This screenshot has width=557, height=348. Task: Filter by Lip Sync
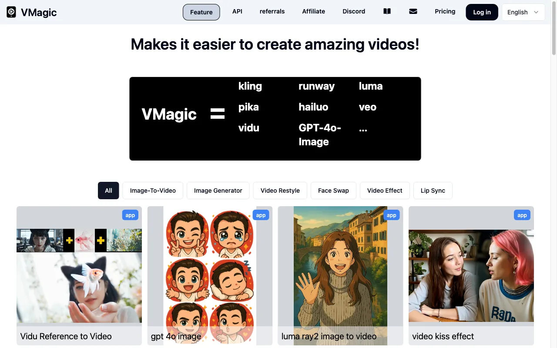click(433, 191)
